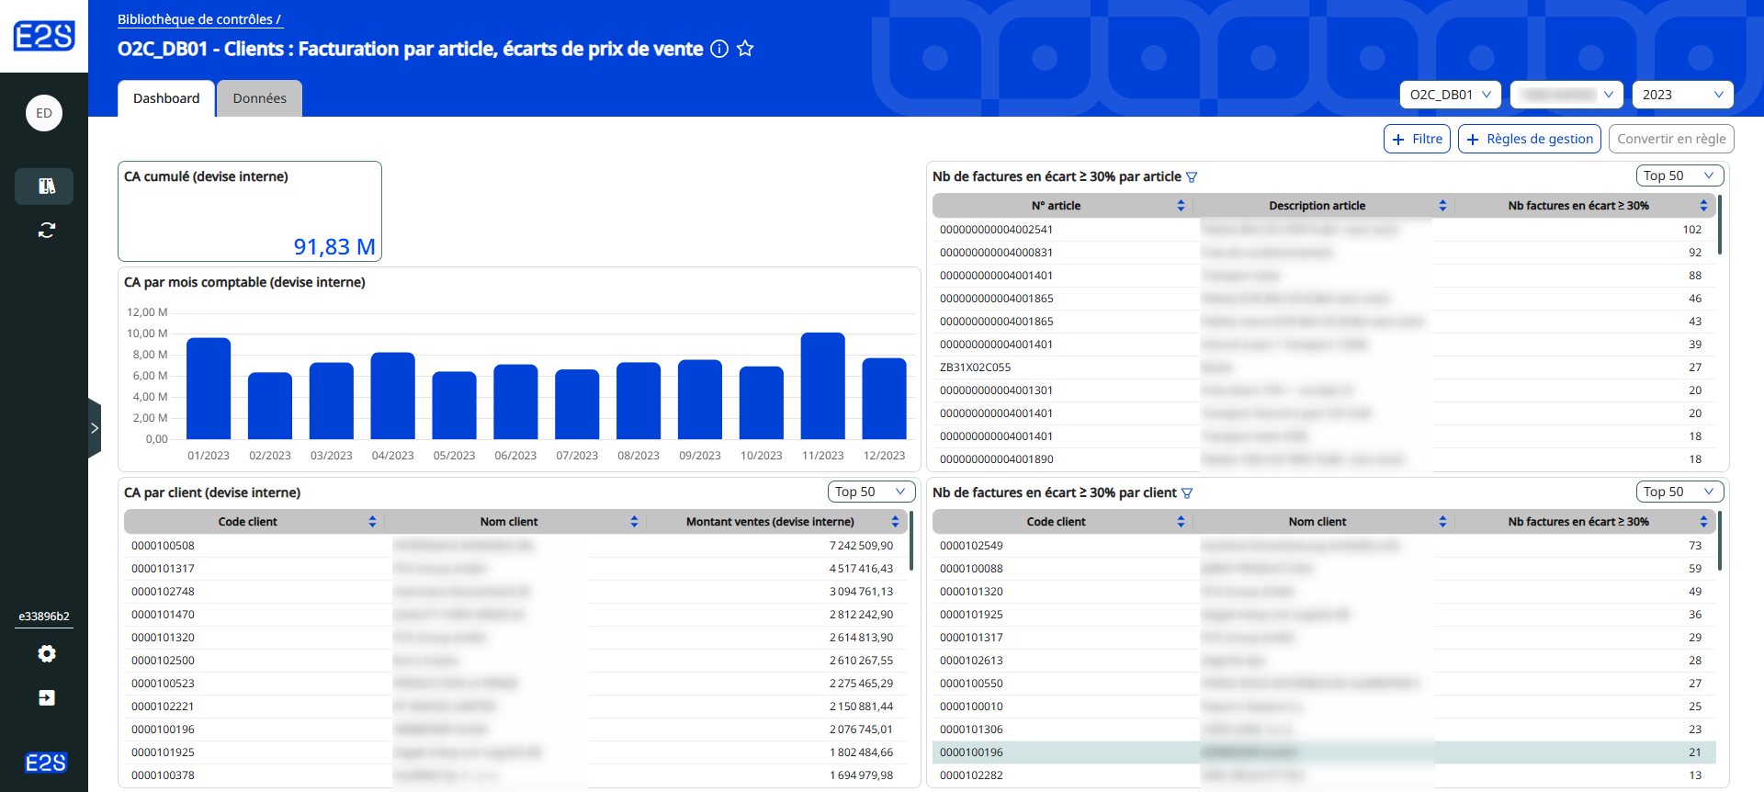Open settings gear in sidebar
Screen dimensions: 1764x792
tap(47, 653)
